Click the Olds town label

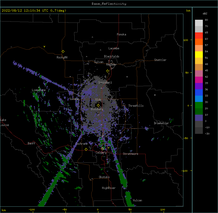(x=98, y=100)
